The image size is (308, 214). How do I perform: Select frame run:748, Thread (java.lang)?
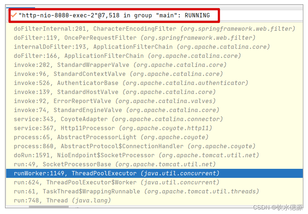tap(154, 201)
